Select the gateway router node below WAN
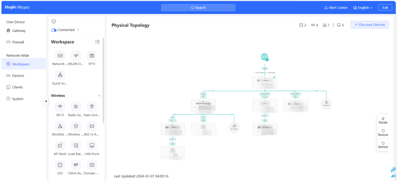The height and width of the screenshot is (183, 397). (265, 81)
